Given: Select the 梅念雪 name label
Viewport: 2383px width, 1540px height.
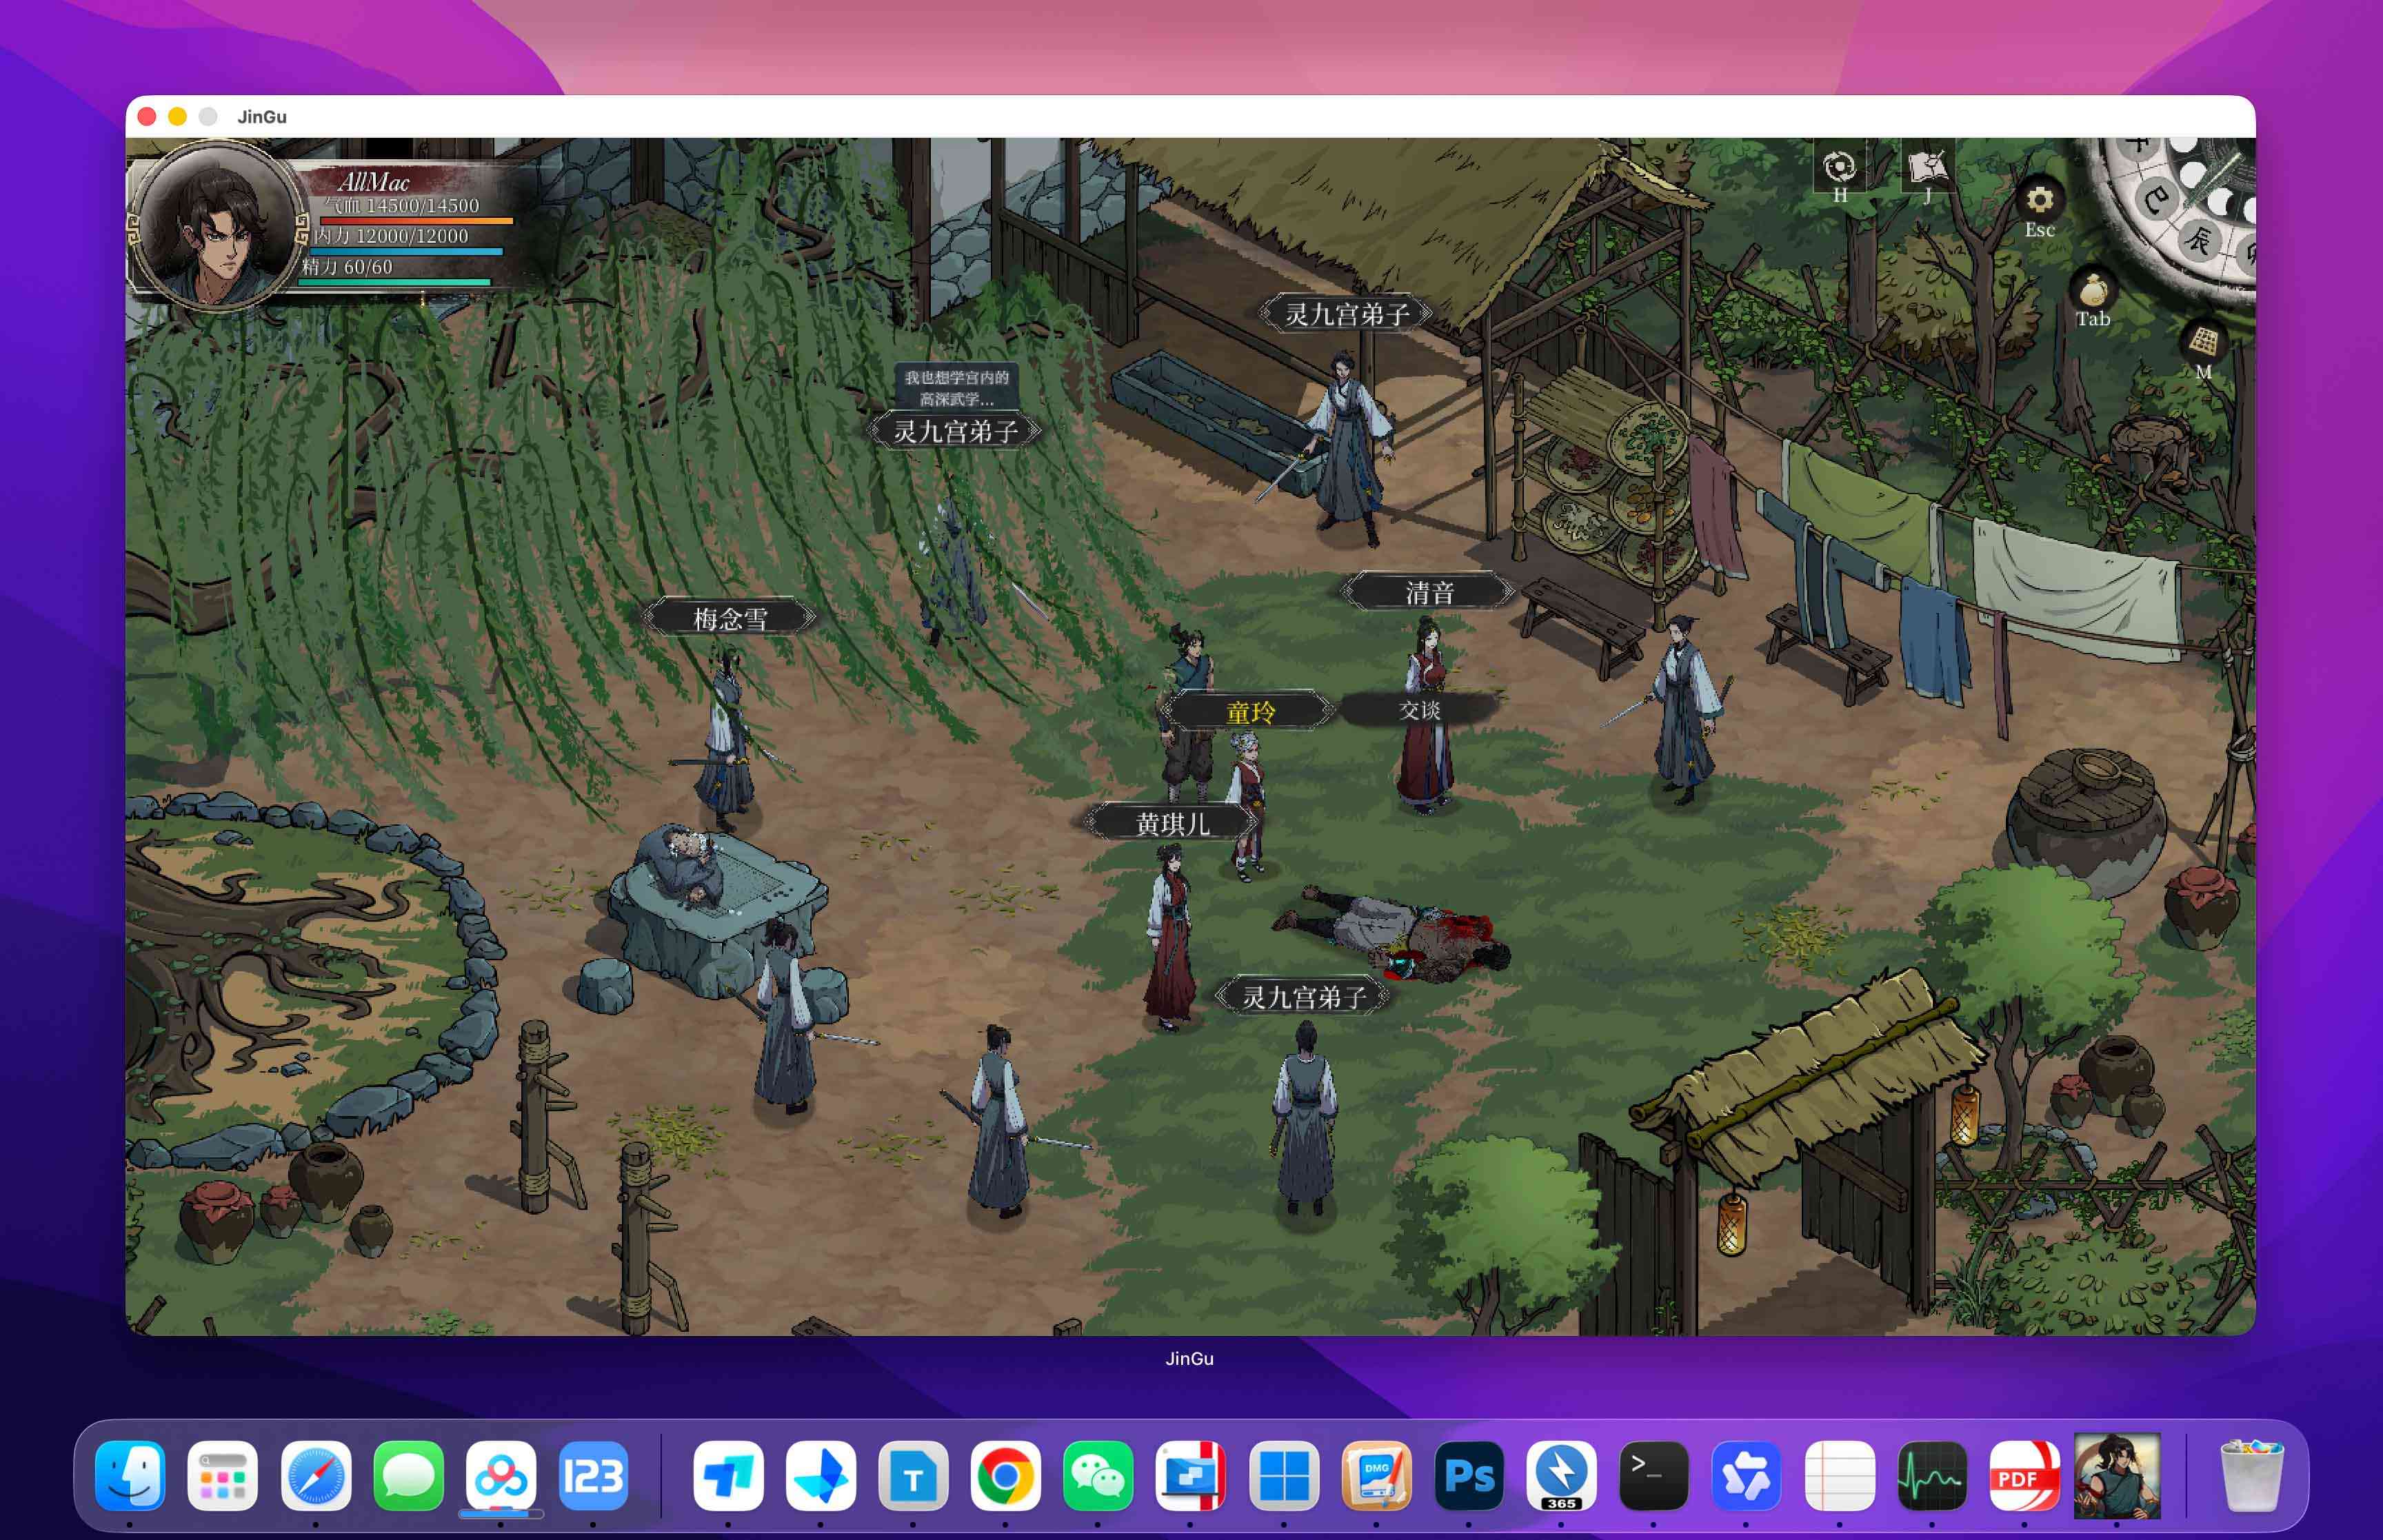Looking at the screenshot, I should click(730, 618).
